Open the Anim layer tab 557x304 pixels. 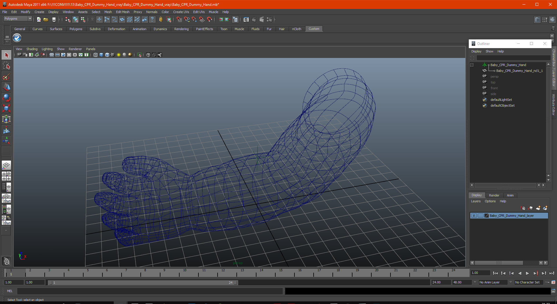tap(510, 195)
